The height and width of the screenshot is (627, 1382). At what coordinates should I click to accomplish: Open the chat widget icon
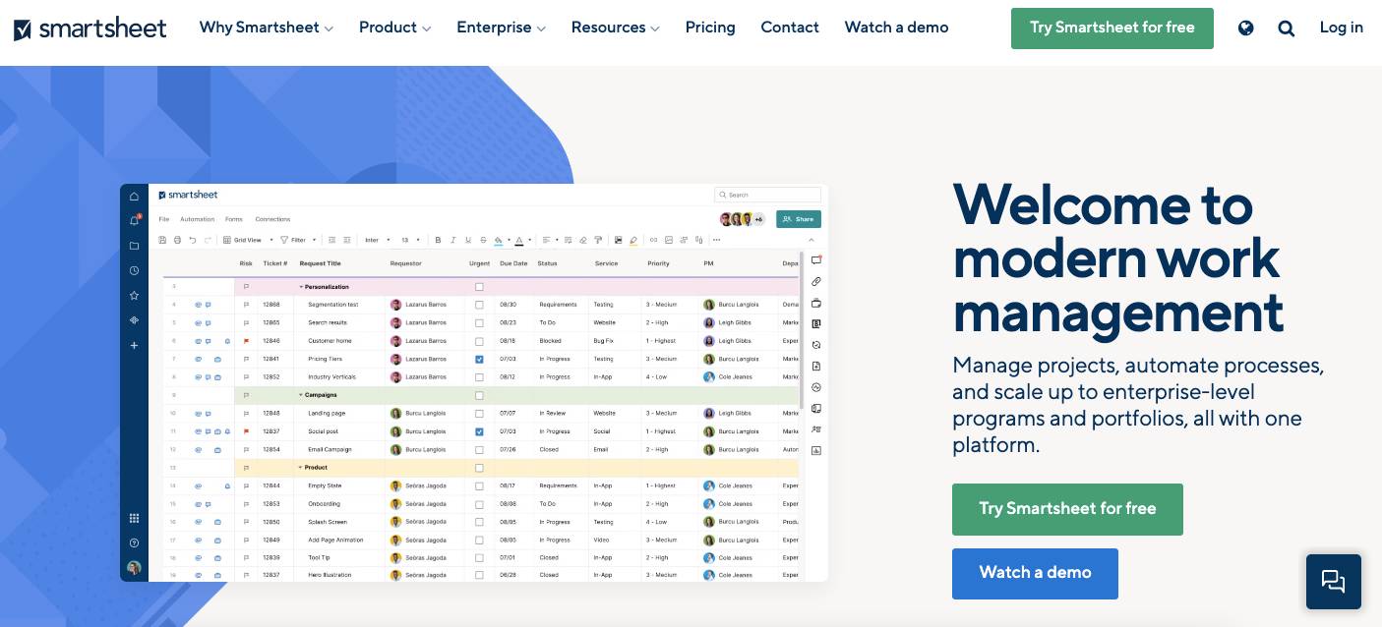point(1334,582)
